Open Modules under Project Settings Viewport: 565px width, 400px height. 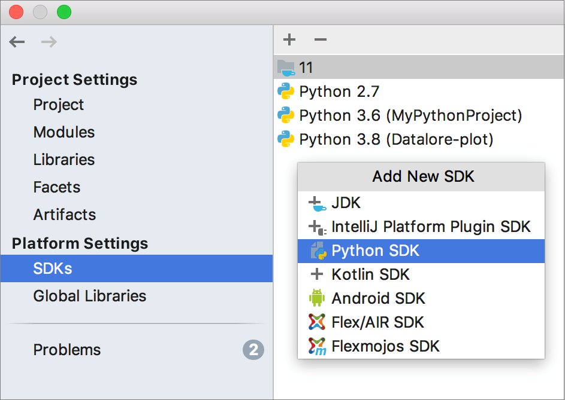coord(64,132)
